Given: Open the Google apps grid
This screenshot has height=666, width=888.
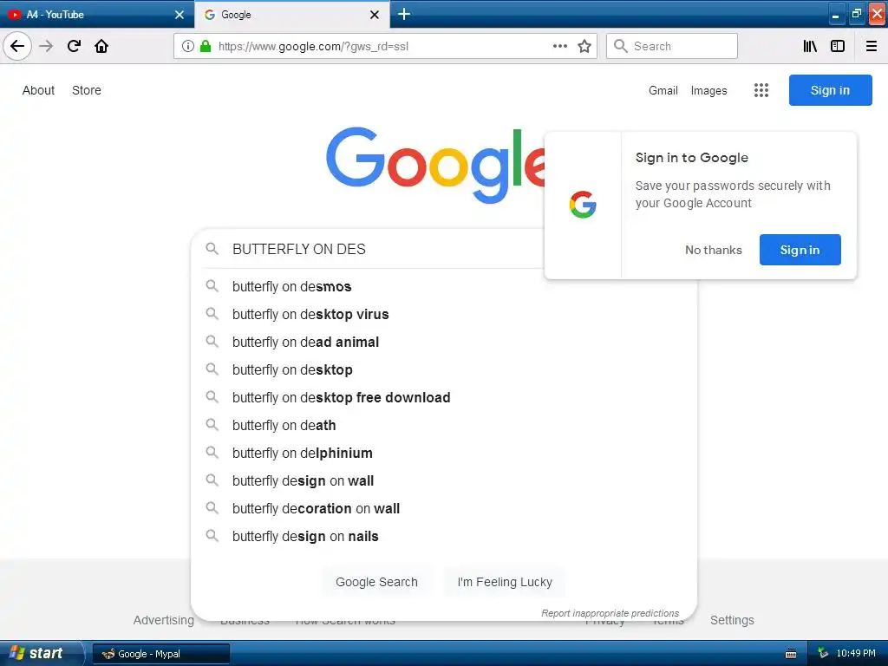Looking at the screenshot, I should click(761, 90).
